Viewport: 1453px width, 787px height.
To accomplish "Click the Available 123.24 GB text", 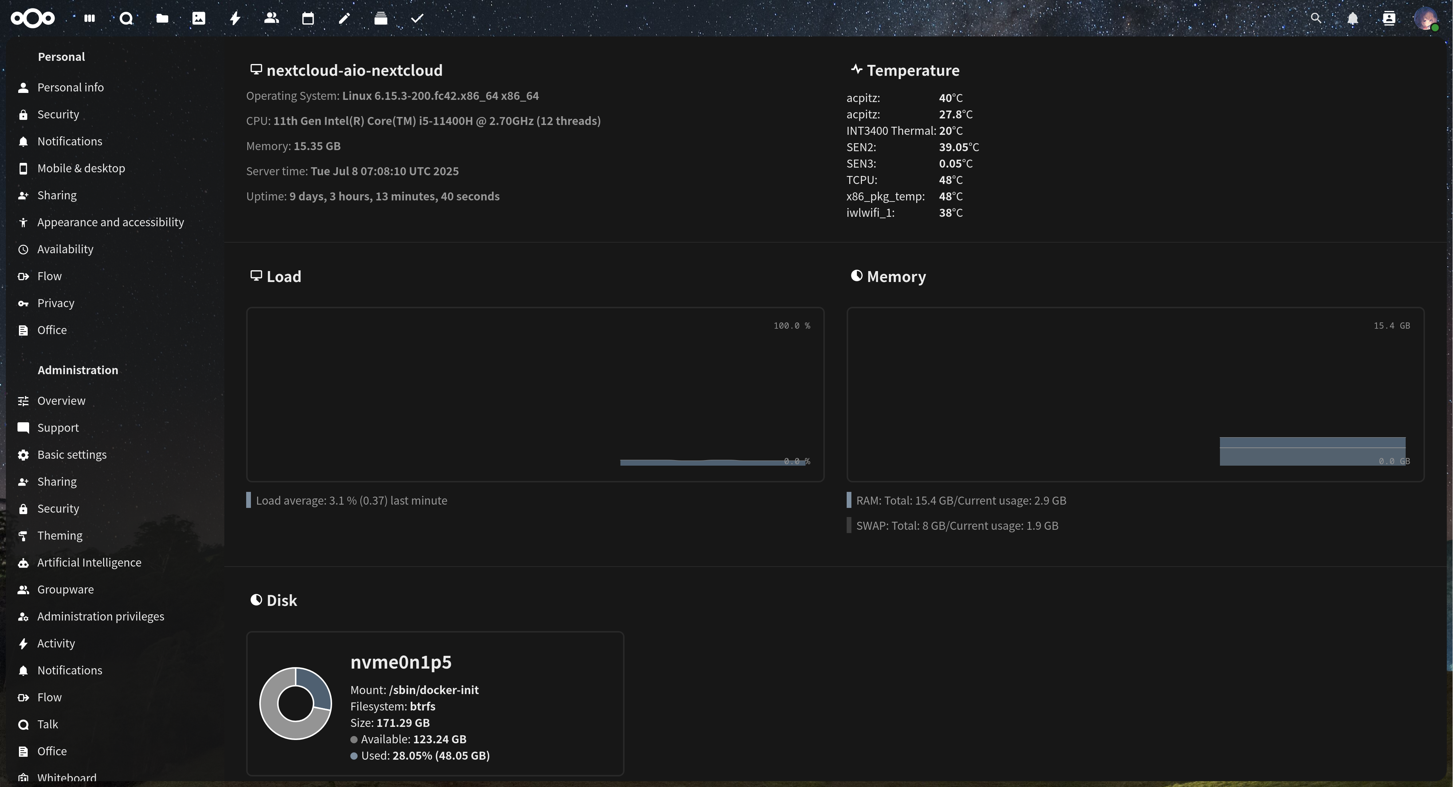I will (x=413, y=740).
